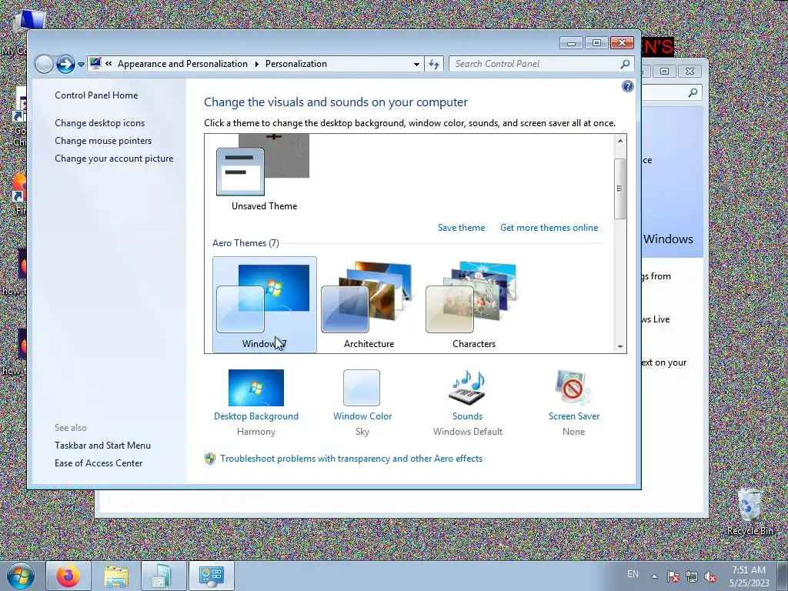Viewport: 788px width, 591px height.
Task: Open Taskbar and Start Menu link
Action: coord(102,446)
